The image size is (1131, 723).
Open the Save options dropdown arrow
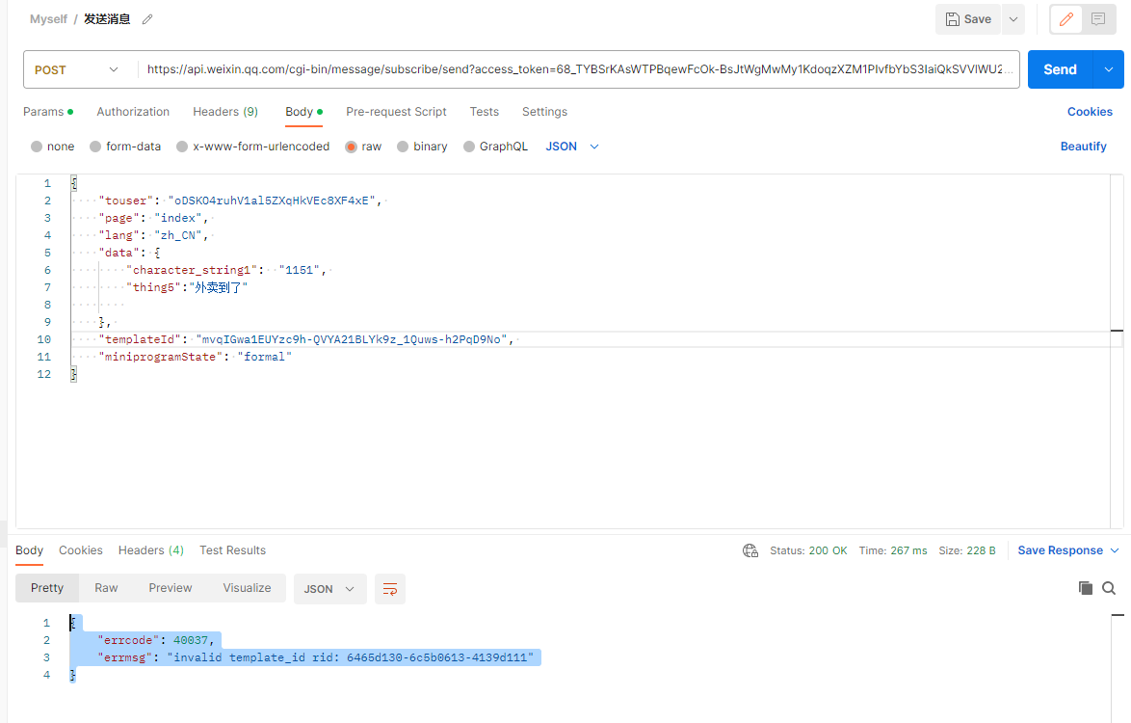(1013, 19)
